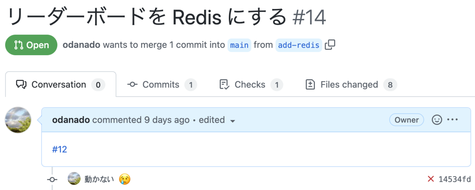475x190 pixels.
Task: Click the Files changed diff icon
Action: click(x=310, y=84)
